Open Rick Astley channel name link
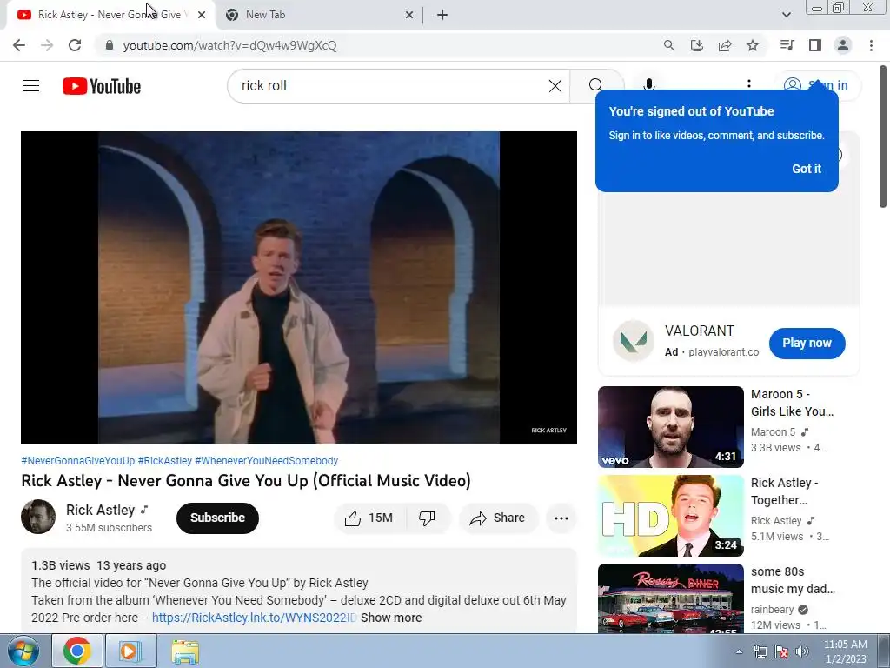Viewport: 890px width, 668px height. [x=101, y=510]
